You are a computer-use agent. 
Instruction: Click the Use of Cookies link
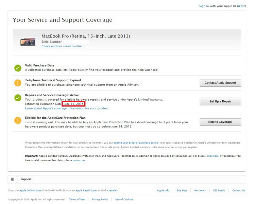click(124, 200)
